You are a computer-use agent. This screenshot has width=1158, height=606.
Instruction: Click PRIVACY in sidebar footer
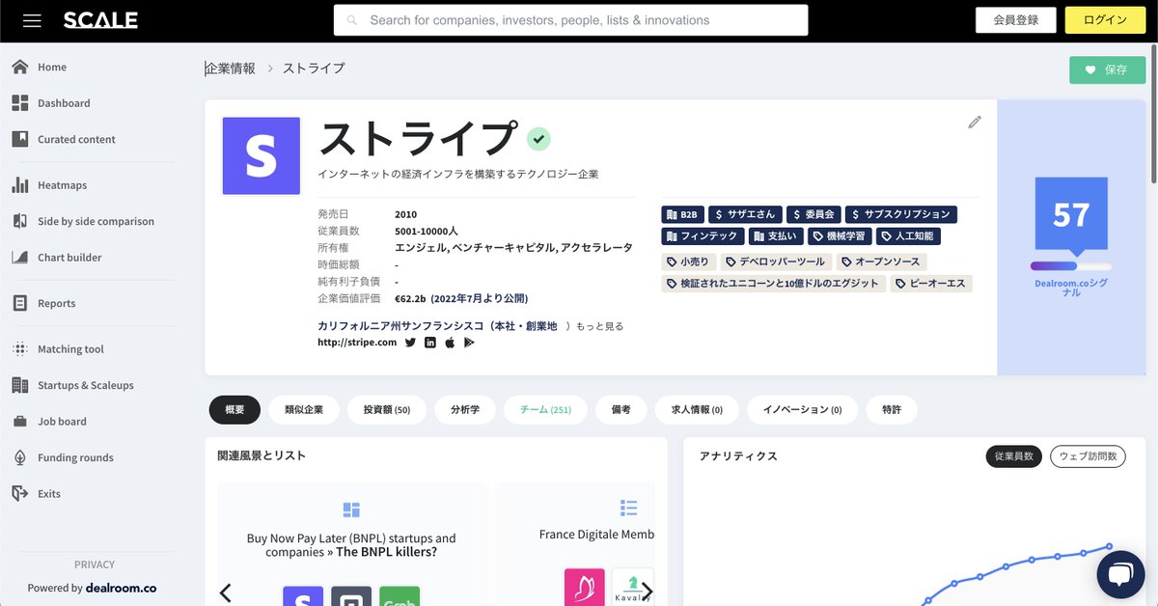(x=95, y=565)
